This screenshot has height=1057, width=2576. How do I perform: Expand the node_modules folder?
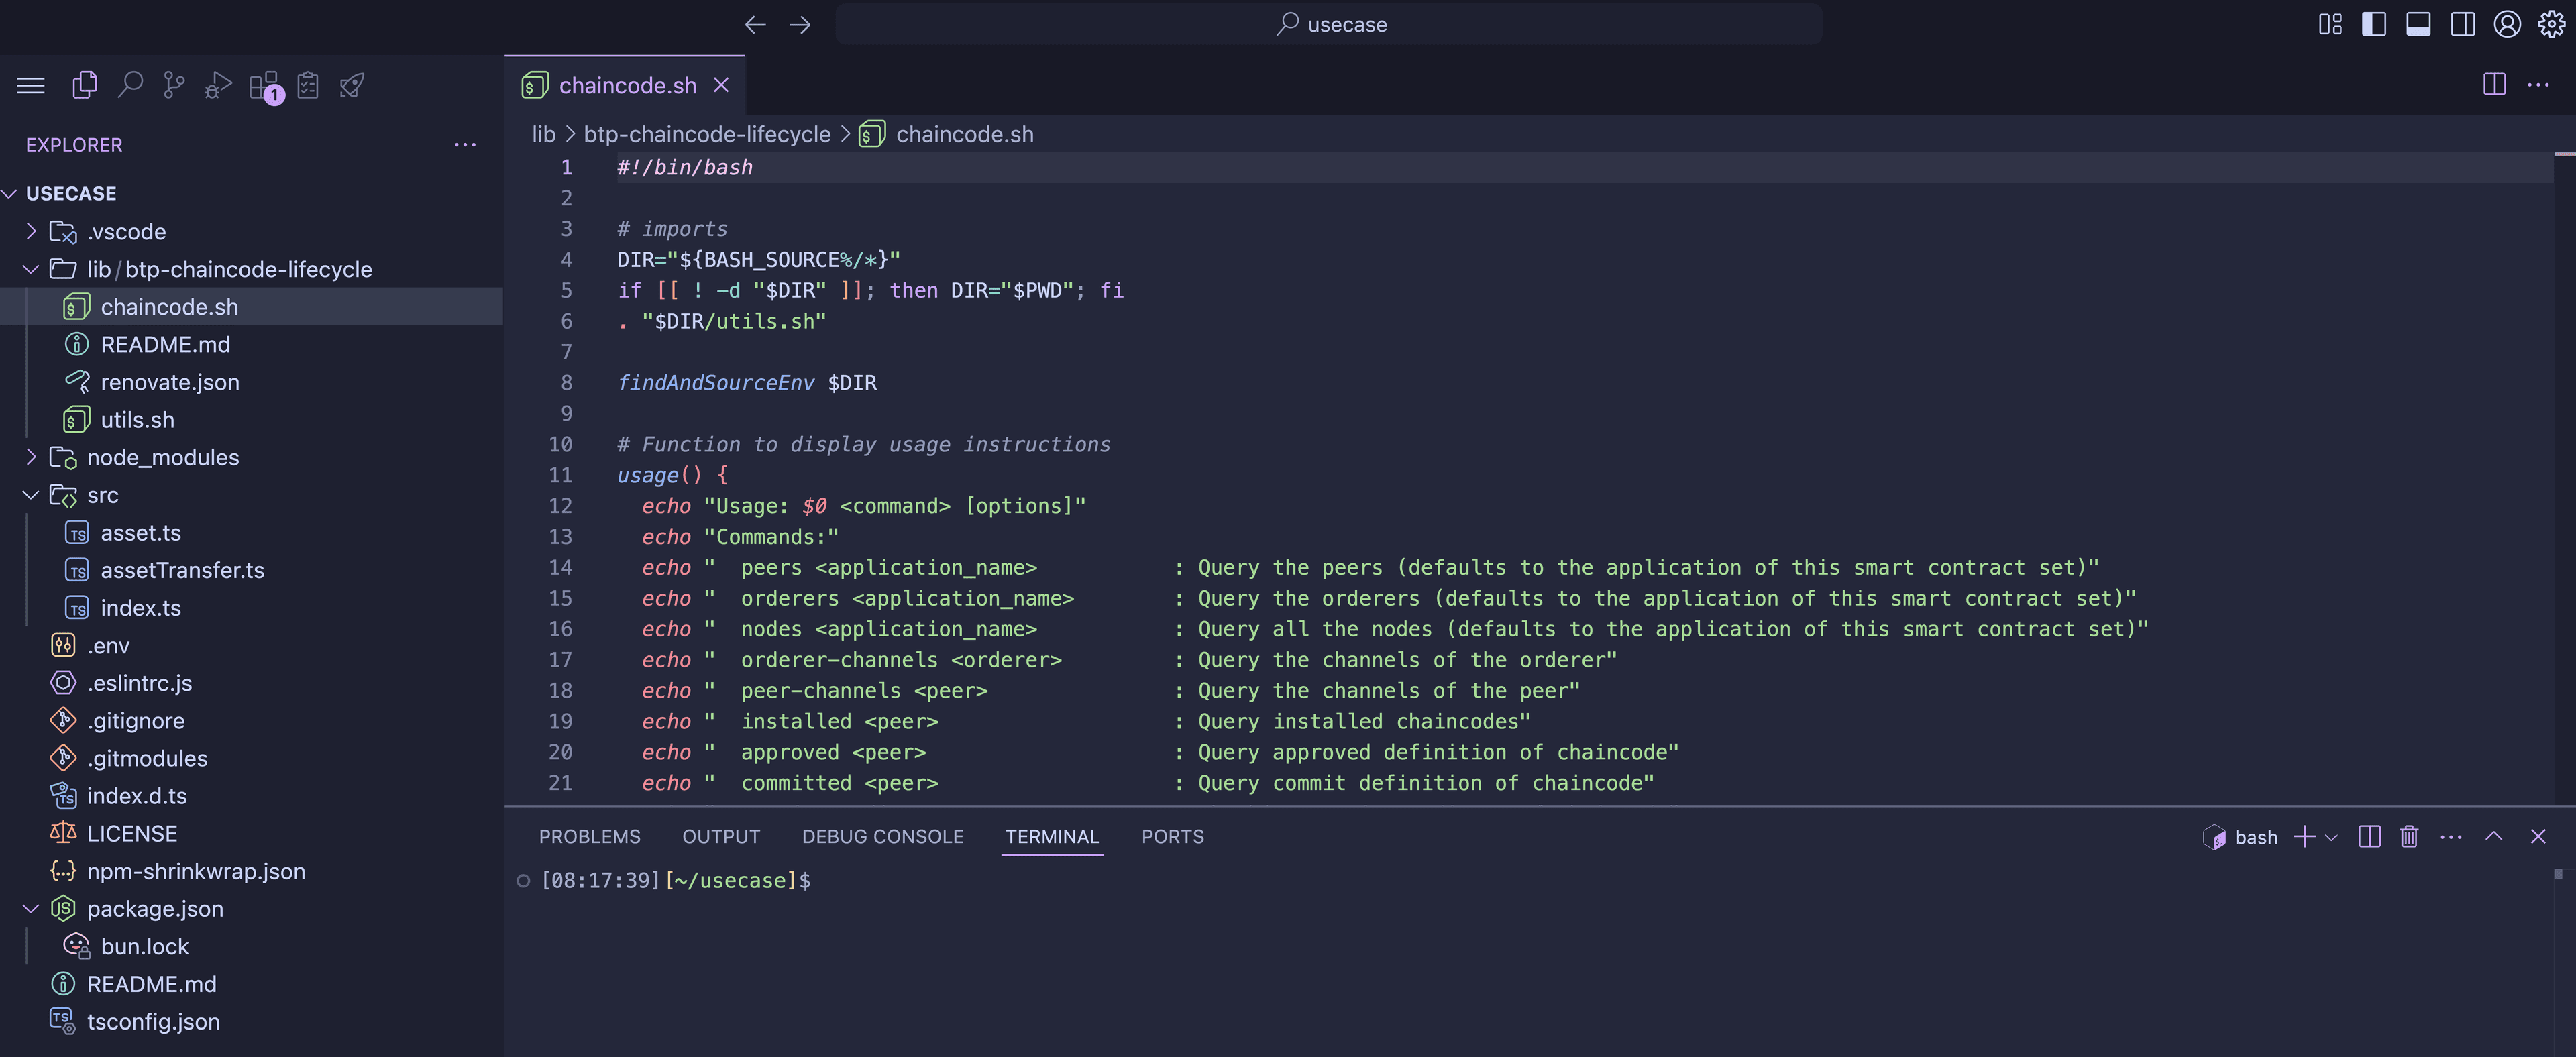31,458
